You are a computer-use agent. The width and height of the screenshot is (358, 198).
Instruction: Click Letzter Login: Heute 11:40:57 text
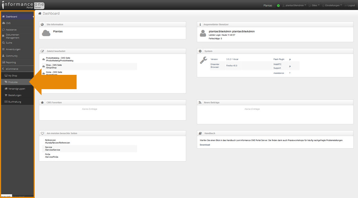[x=222, y=35]
